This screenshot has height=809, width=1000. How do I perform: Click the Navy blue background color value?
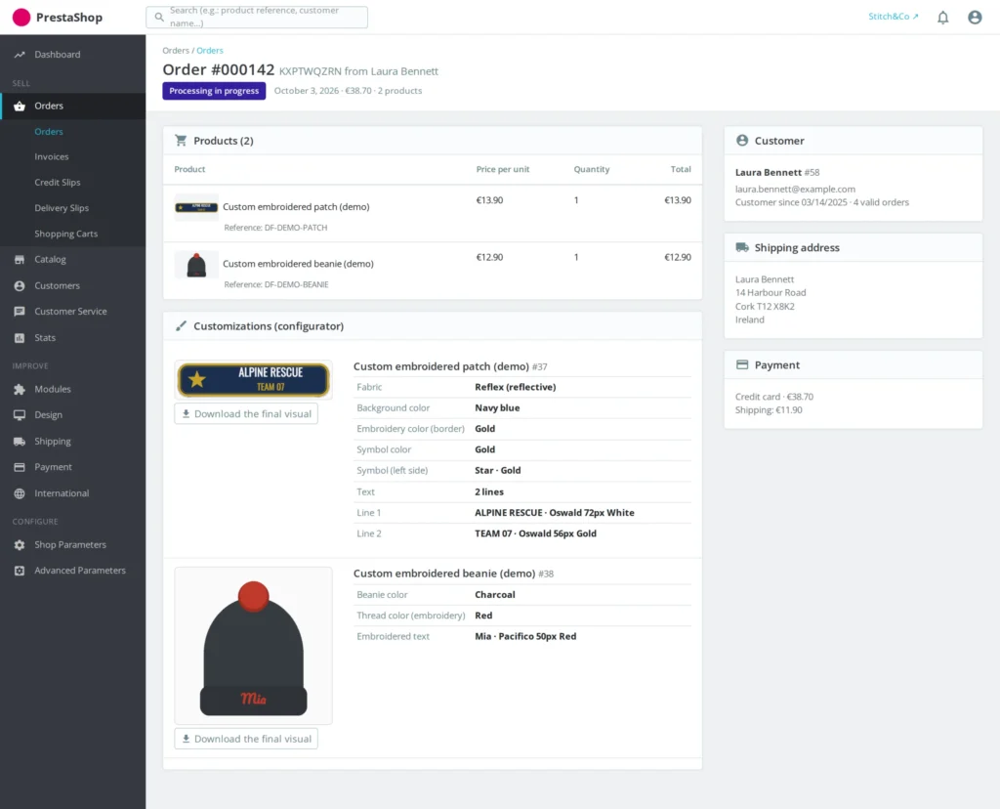[497, 407]
